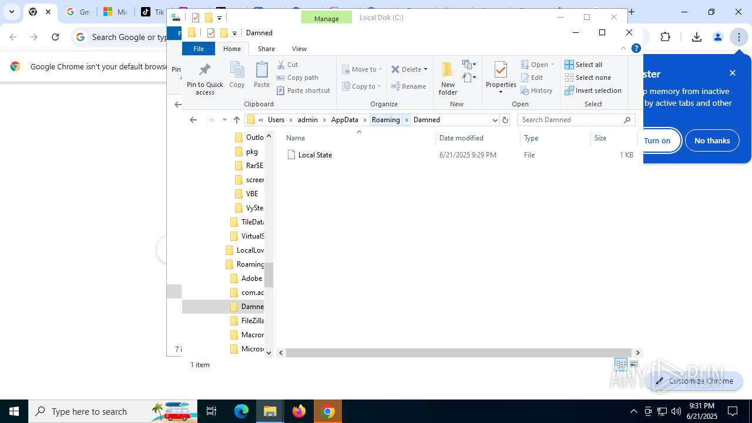Viewport: 752px width, 423px height.
Task: Click Roaming in the address breadcrumb
Action: pyautogui.click(x=385, y=120)
